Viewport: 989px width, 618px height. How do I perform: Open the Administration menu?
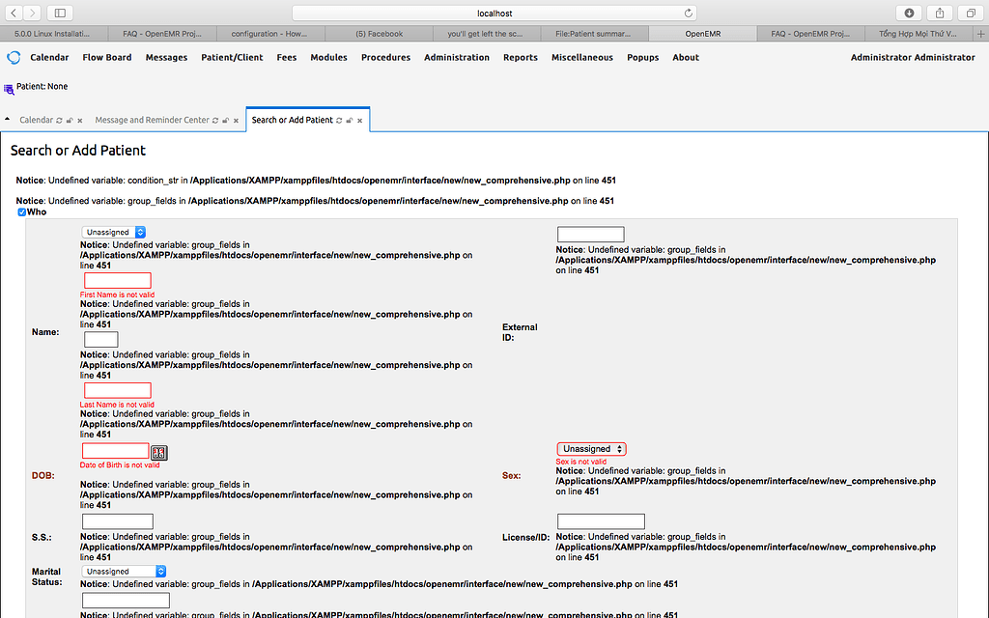click(x=456, y=57)
